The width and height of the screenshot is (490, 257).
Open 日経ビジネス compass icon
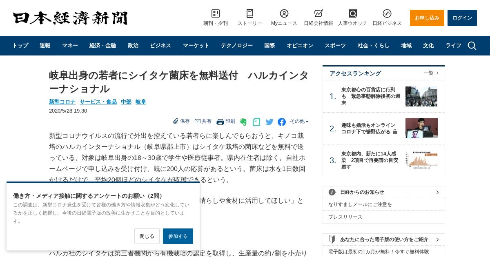point(387,13)
